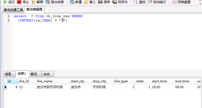The width and height of the screenshot is (202, 108).
Task: Run the query with the green play icon
Action: click(x=5, y=2)
